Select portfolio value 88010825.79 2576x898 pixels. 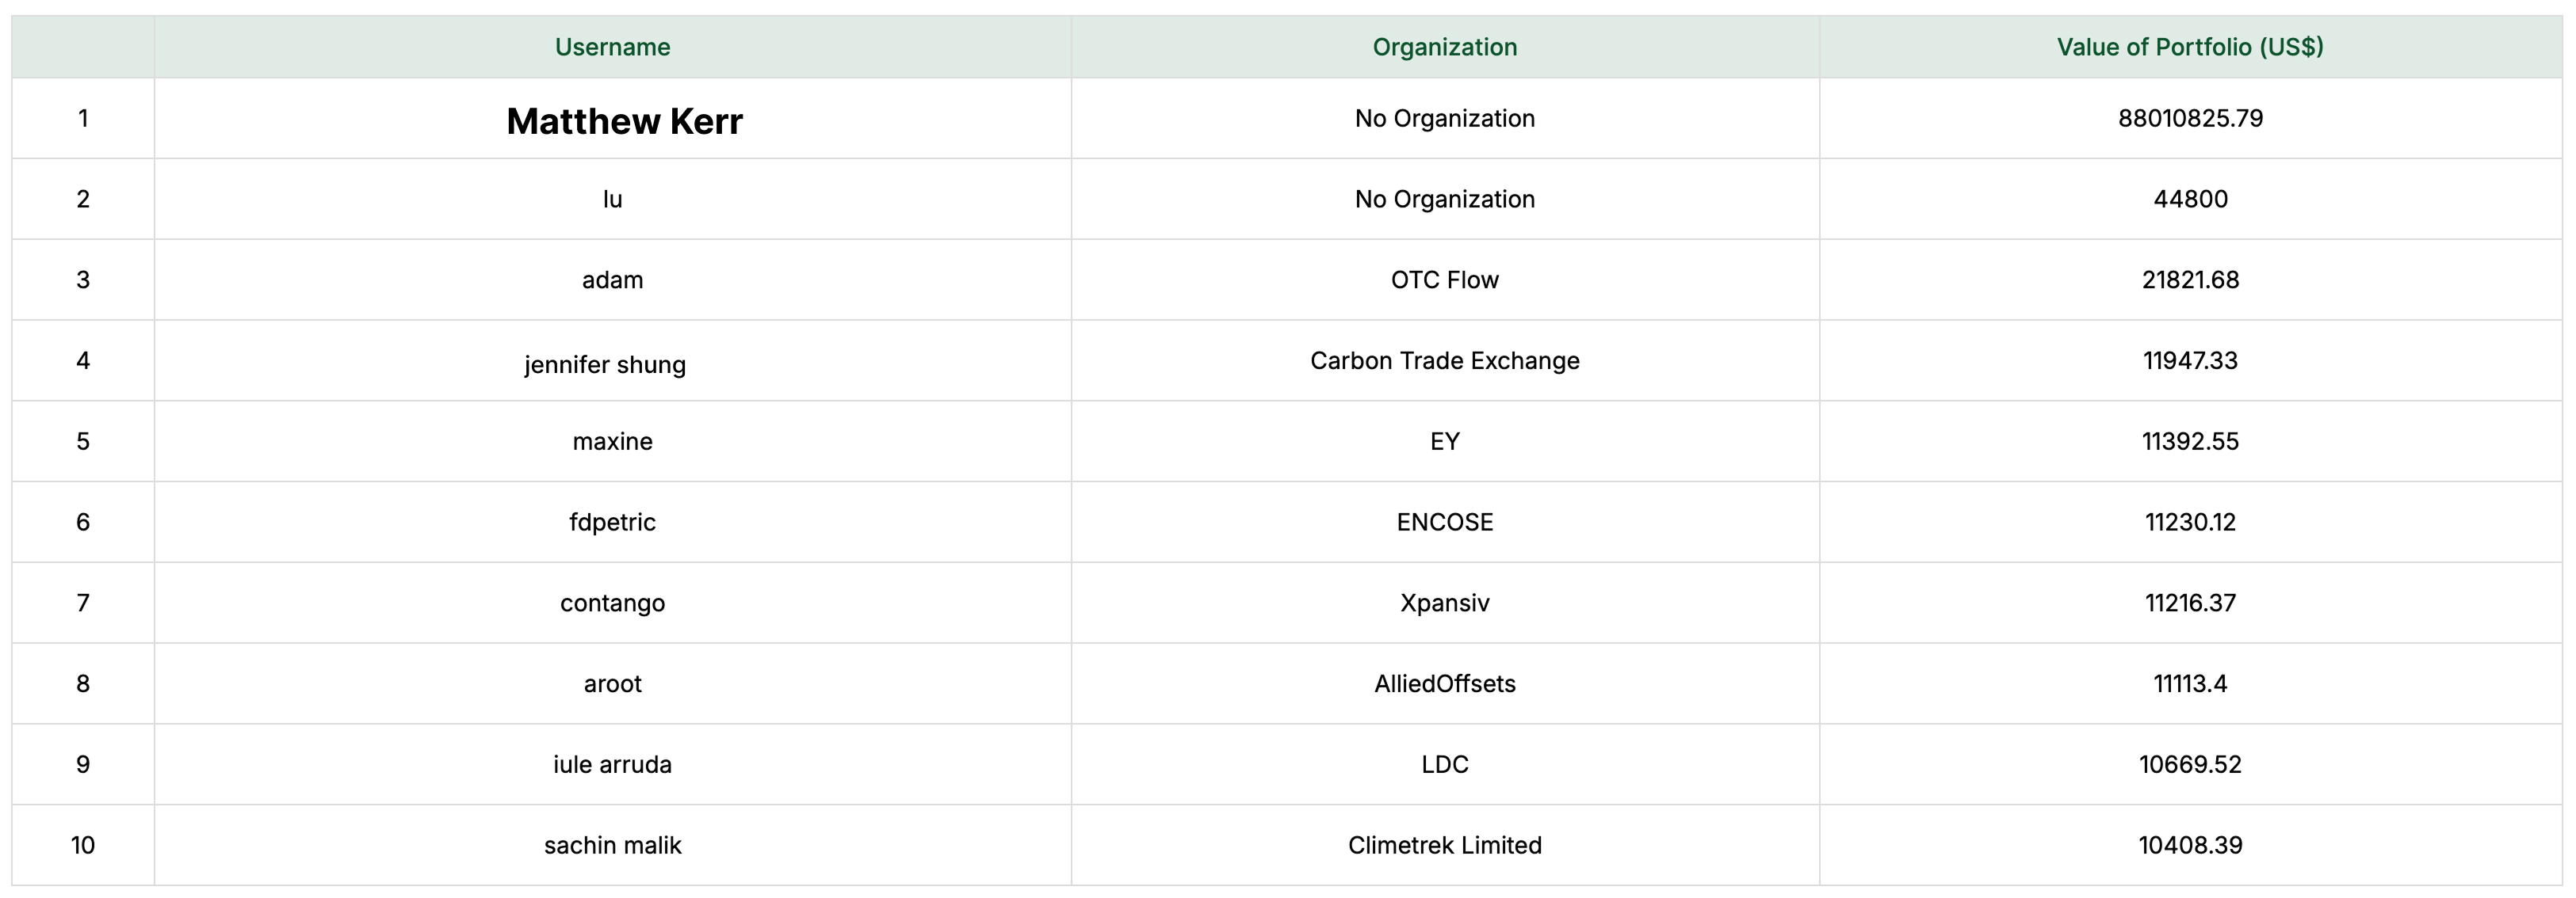[x=2190, y=118]
